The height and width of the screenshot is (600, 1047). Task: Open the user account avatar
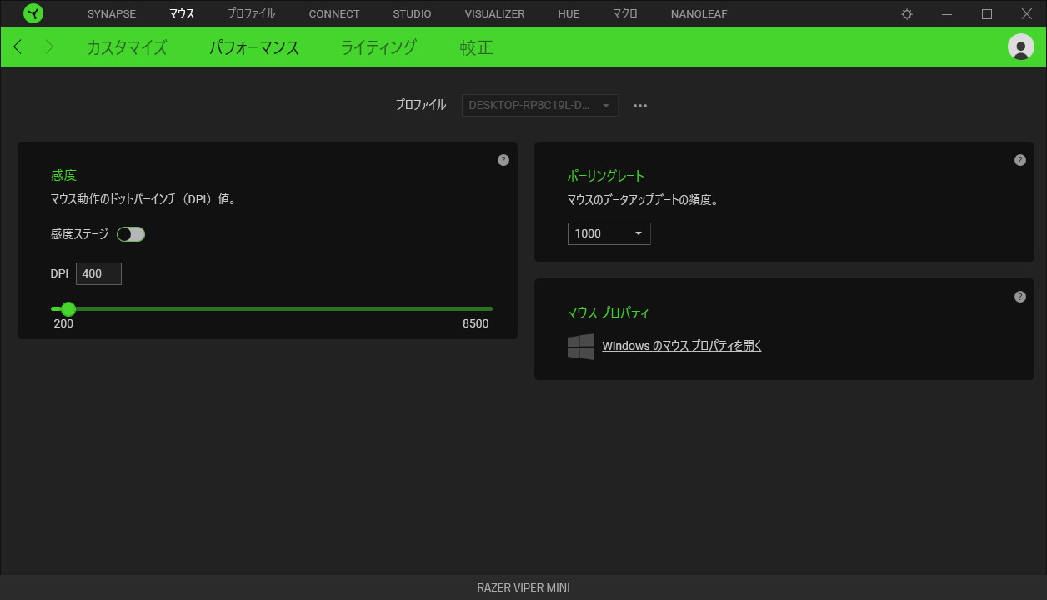[x=1021, y=47]
